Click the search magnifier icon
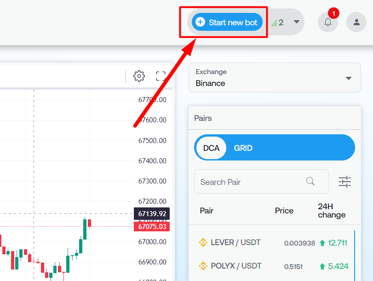This screenshot has width=373, height=281. (x=310, y=181)
